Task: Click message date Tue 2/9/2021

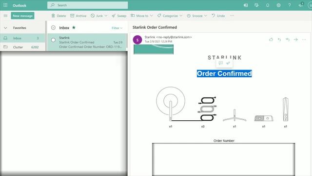Action: pyautogui.click(x=158, y=42)
